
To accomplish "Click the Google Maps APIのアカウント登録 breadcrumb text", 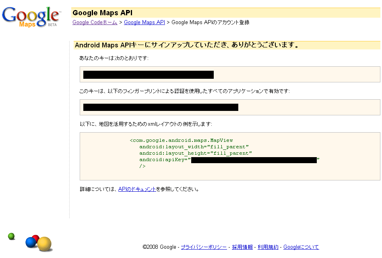I will (211, 23).
